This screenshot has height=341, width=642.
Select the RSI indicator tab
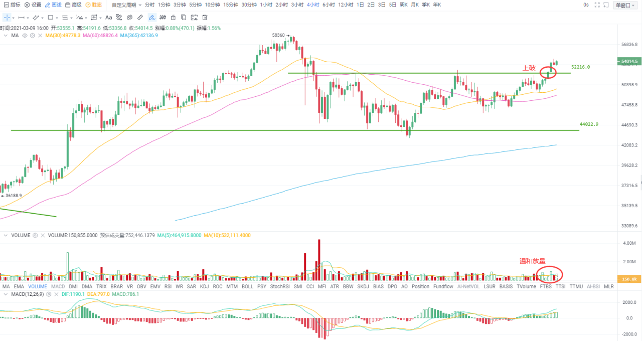[x=168, y=286]
